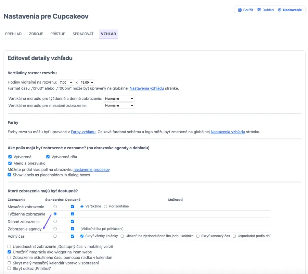308x274 pixels.
Task: Click the calendar icon beside Použiť
Action: 240,10
